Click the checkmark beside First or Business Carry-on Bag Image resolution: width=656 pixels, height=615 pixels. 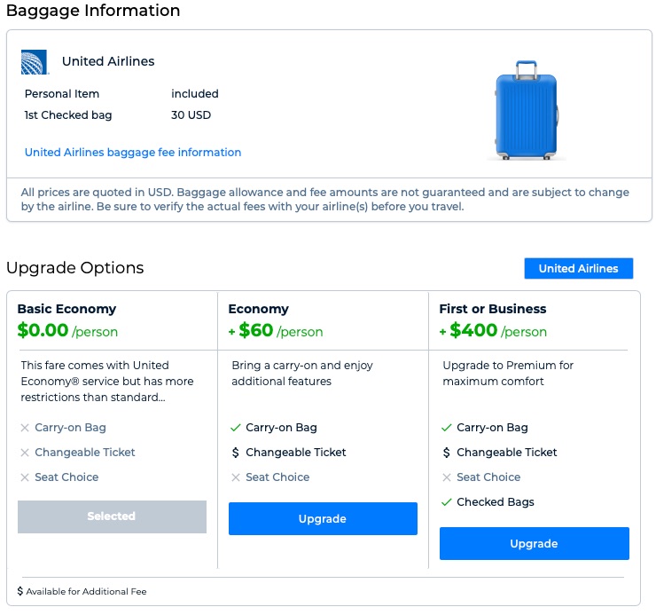click(x=447, y=428)
